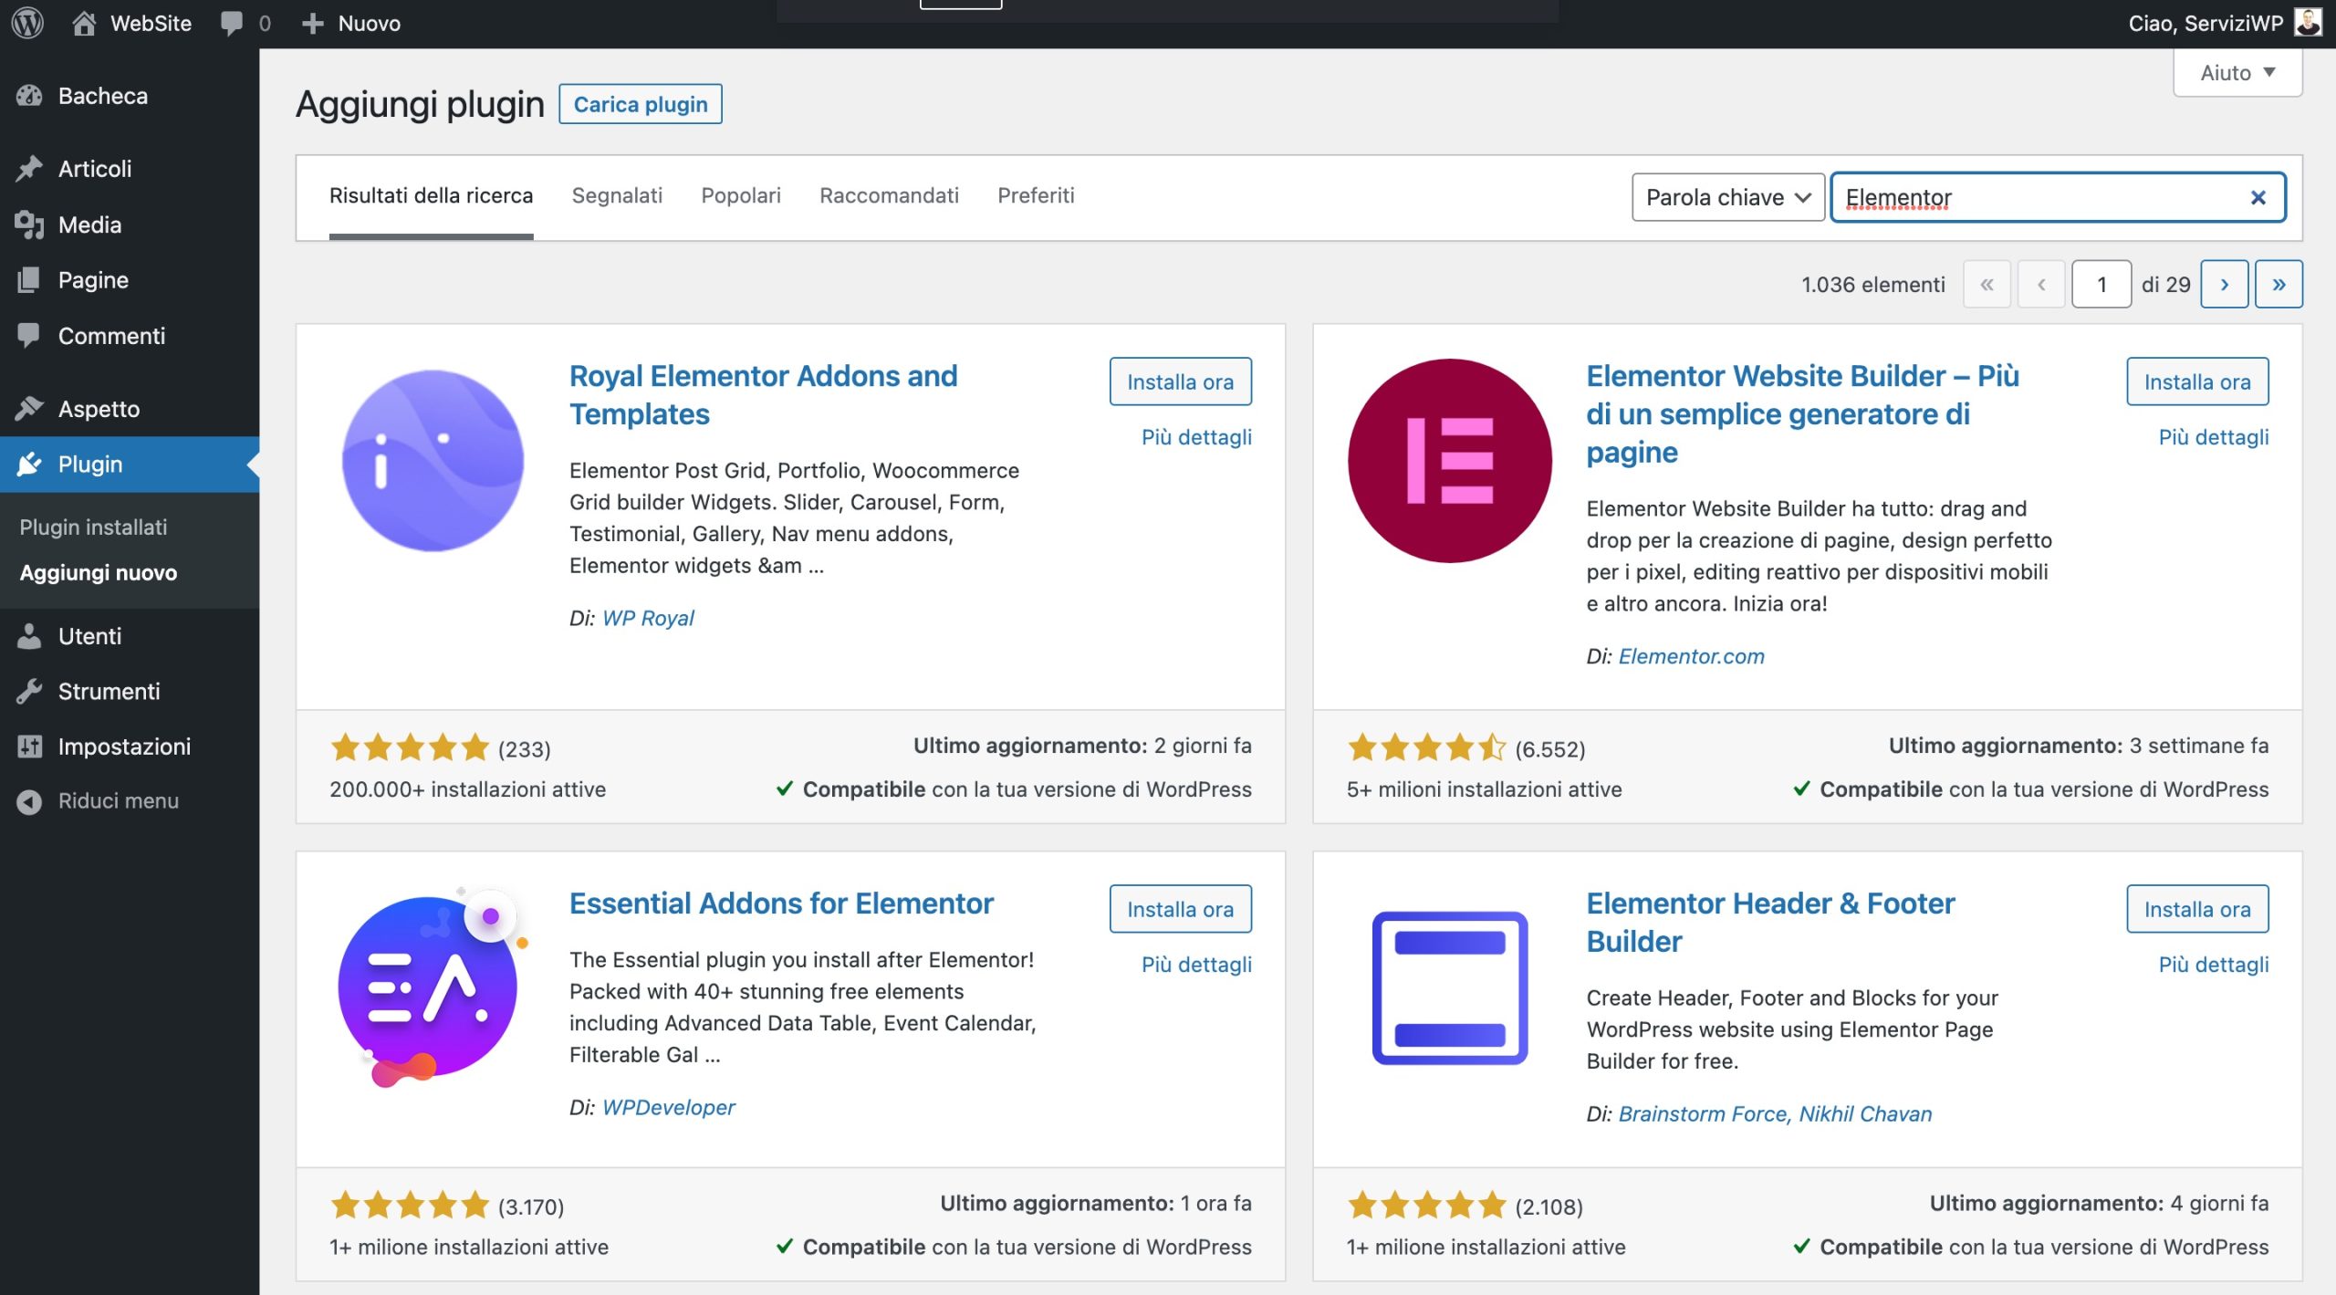
Task: Open the Bacheca dashboard menu
Action: coord(102,96)
